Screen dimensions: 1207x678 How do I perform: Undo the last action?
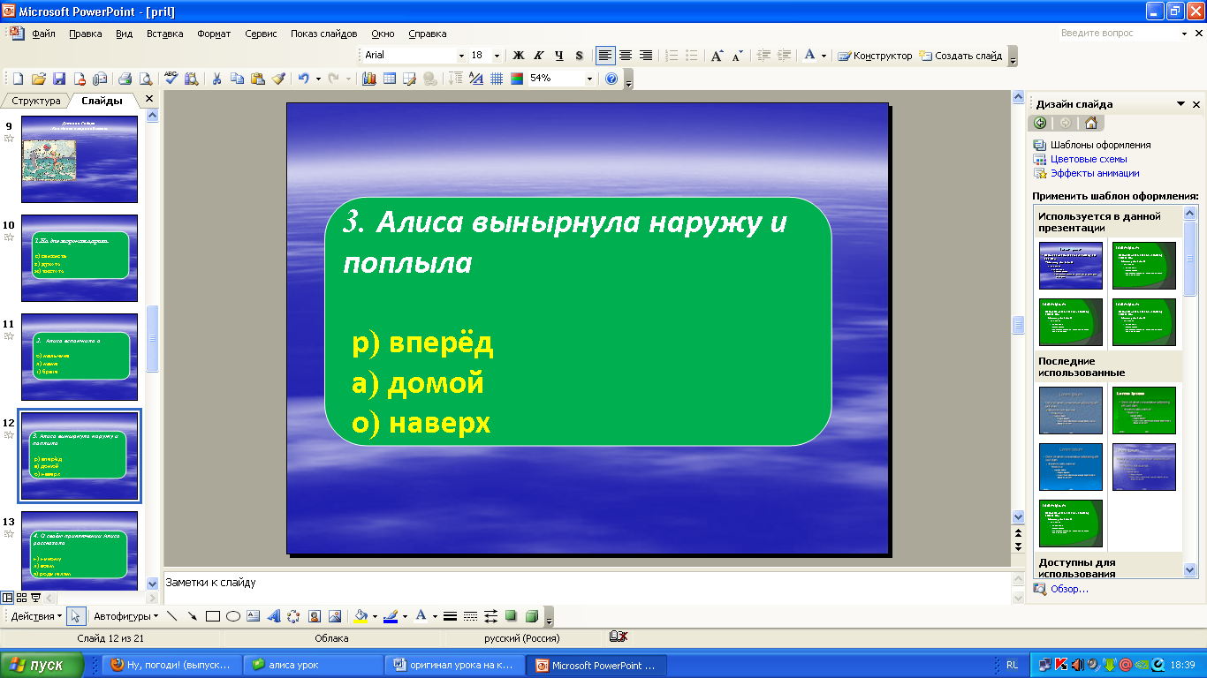tap(303, 79)
